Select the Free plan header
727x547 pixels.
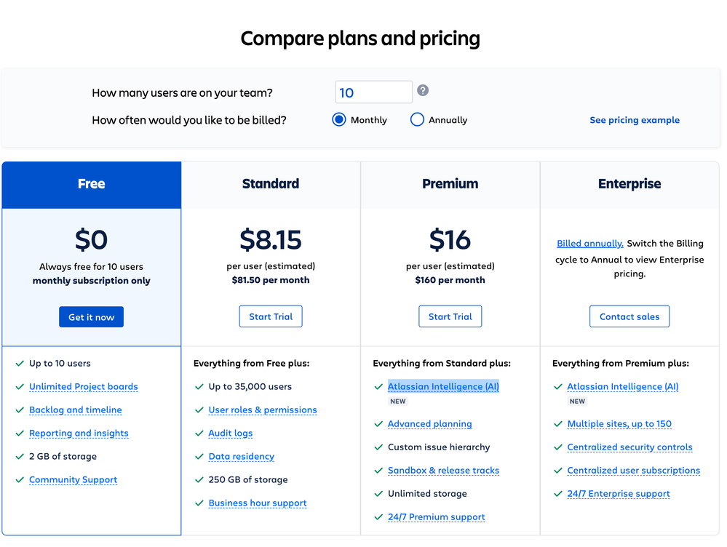92,185
